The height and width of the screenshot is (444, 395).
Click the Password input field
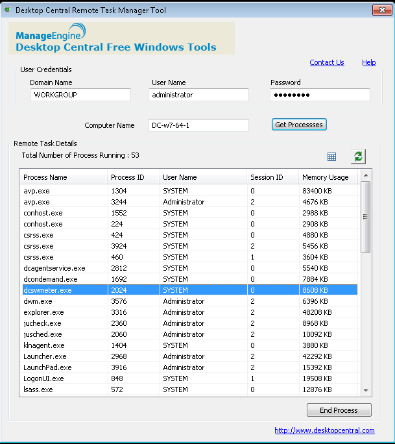pos(320,95)
